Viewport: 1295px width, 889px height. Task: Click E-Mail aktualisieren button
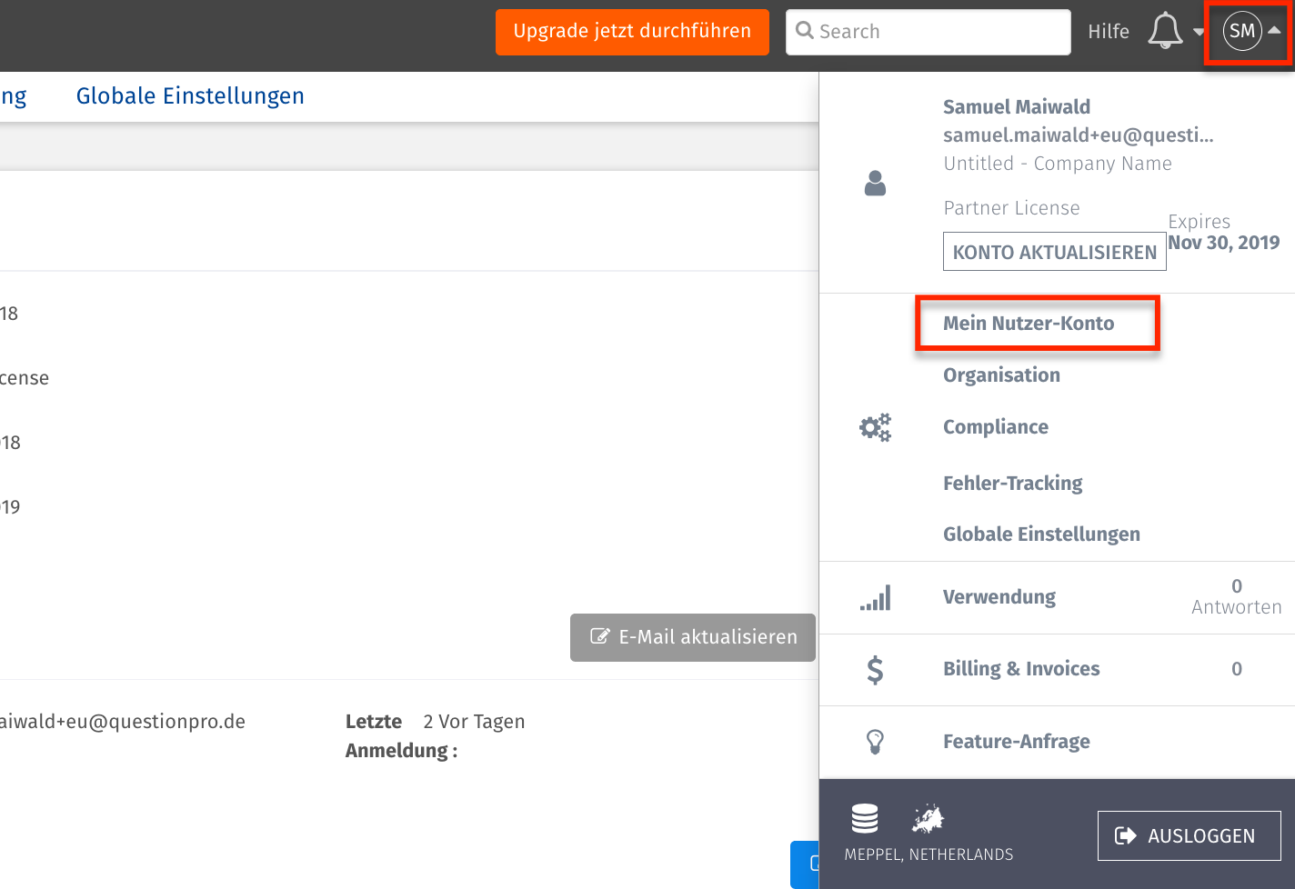(x=693, y=637)
